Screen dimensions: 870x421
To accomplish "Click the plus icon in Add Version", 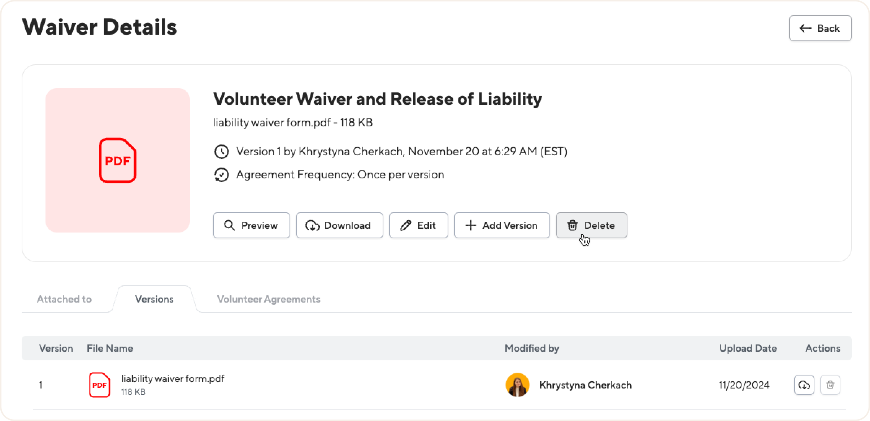I will point(470,225).
